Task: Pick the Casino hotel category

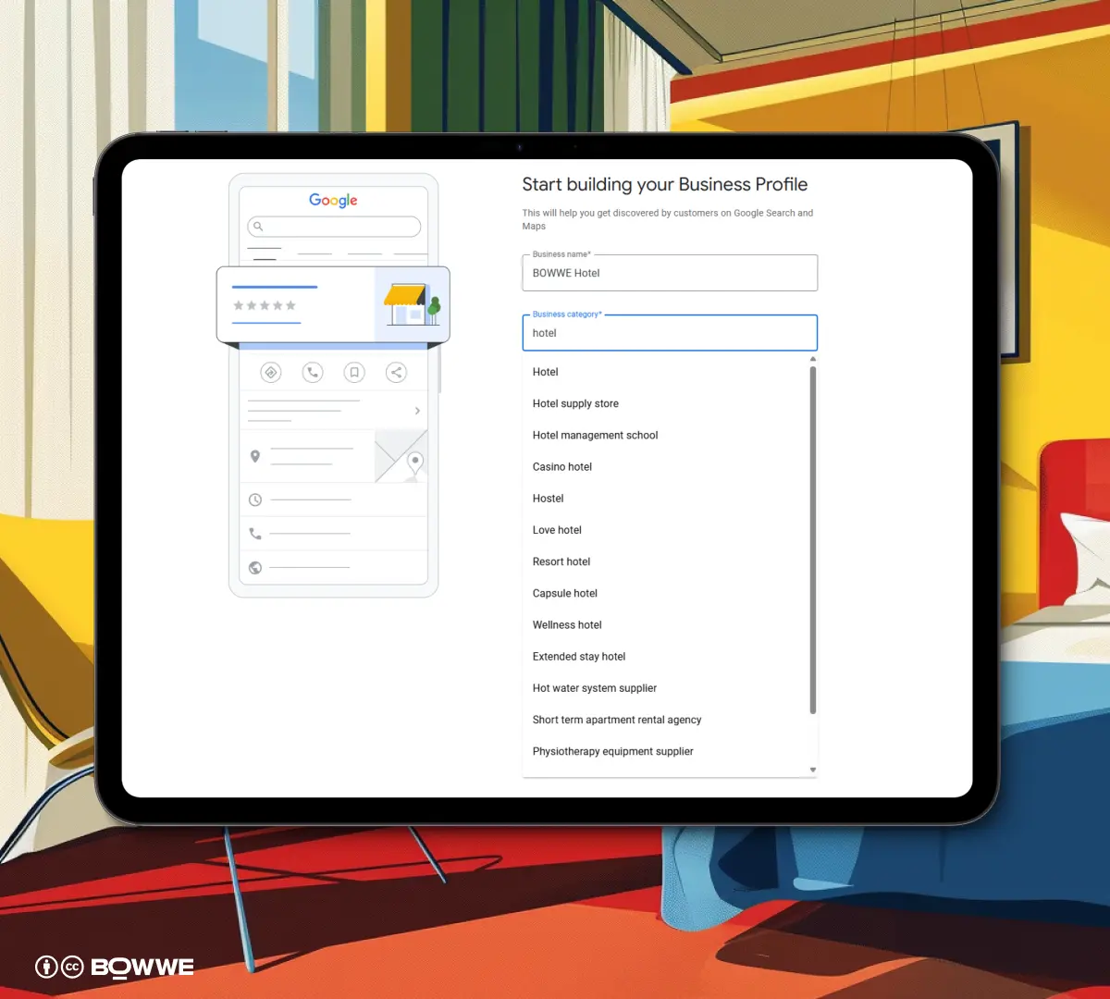Action: point(666,467)
